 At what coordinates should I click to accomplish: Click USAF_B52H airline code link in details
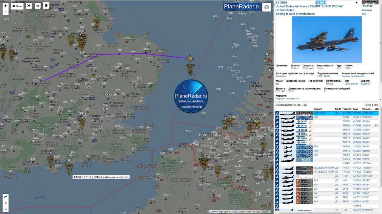coord(324,76)
